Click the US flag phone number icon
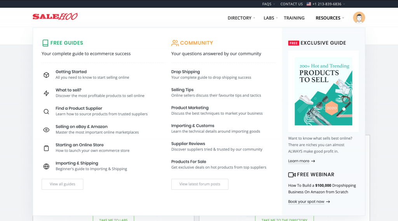 [x=309, y=4]
